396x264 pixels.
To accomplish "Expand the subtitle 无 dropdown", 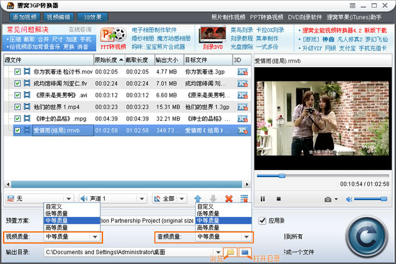I will click(69, 199).
